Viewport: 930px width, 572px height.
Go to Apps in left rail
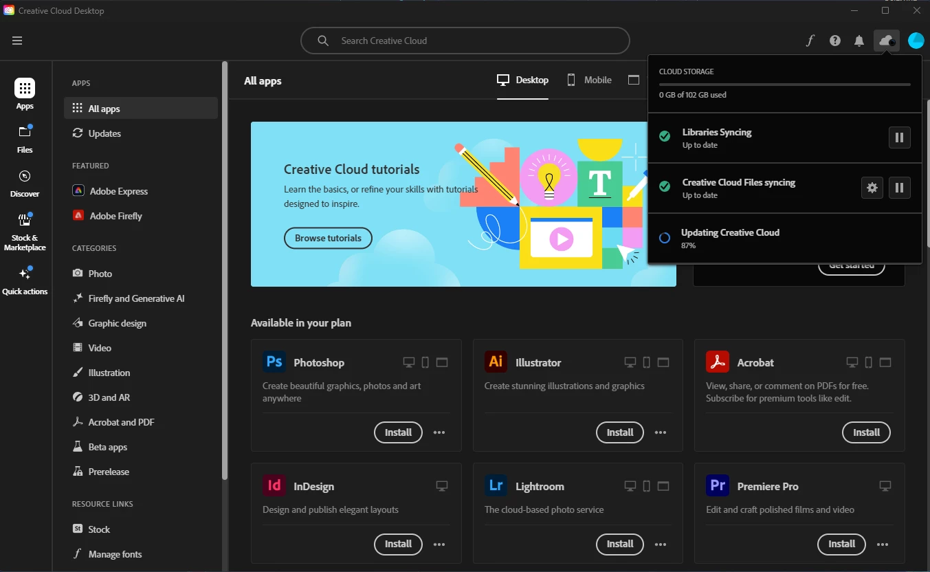[x=25, y=94]
